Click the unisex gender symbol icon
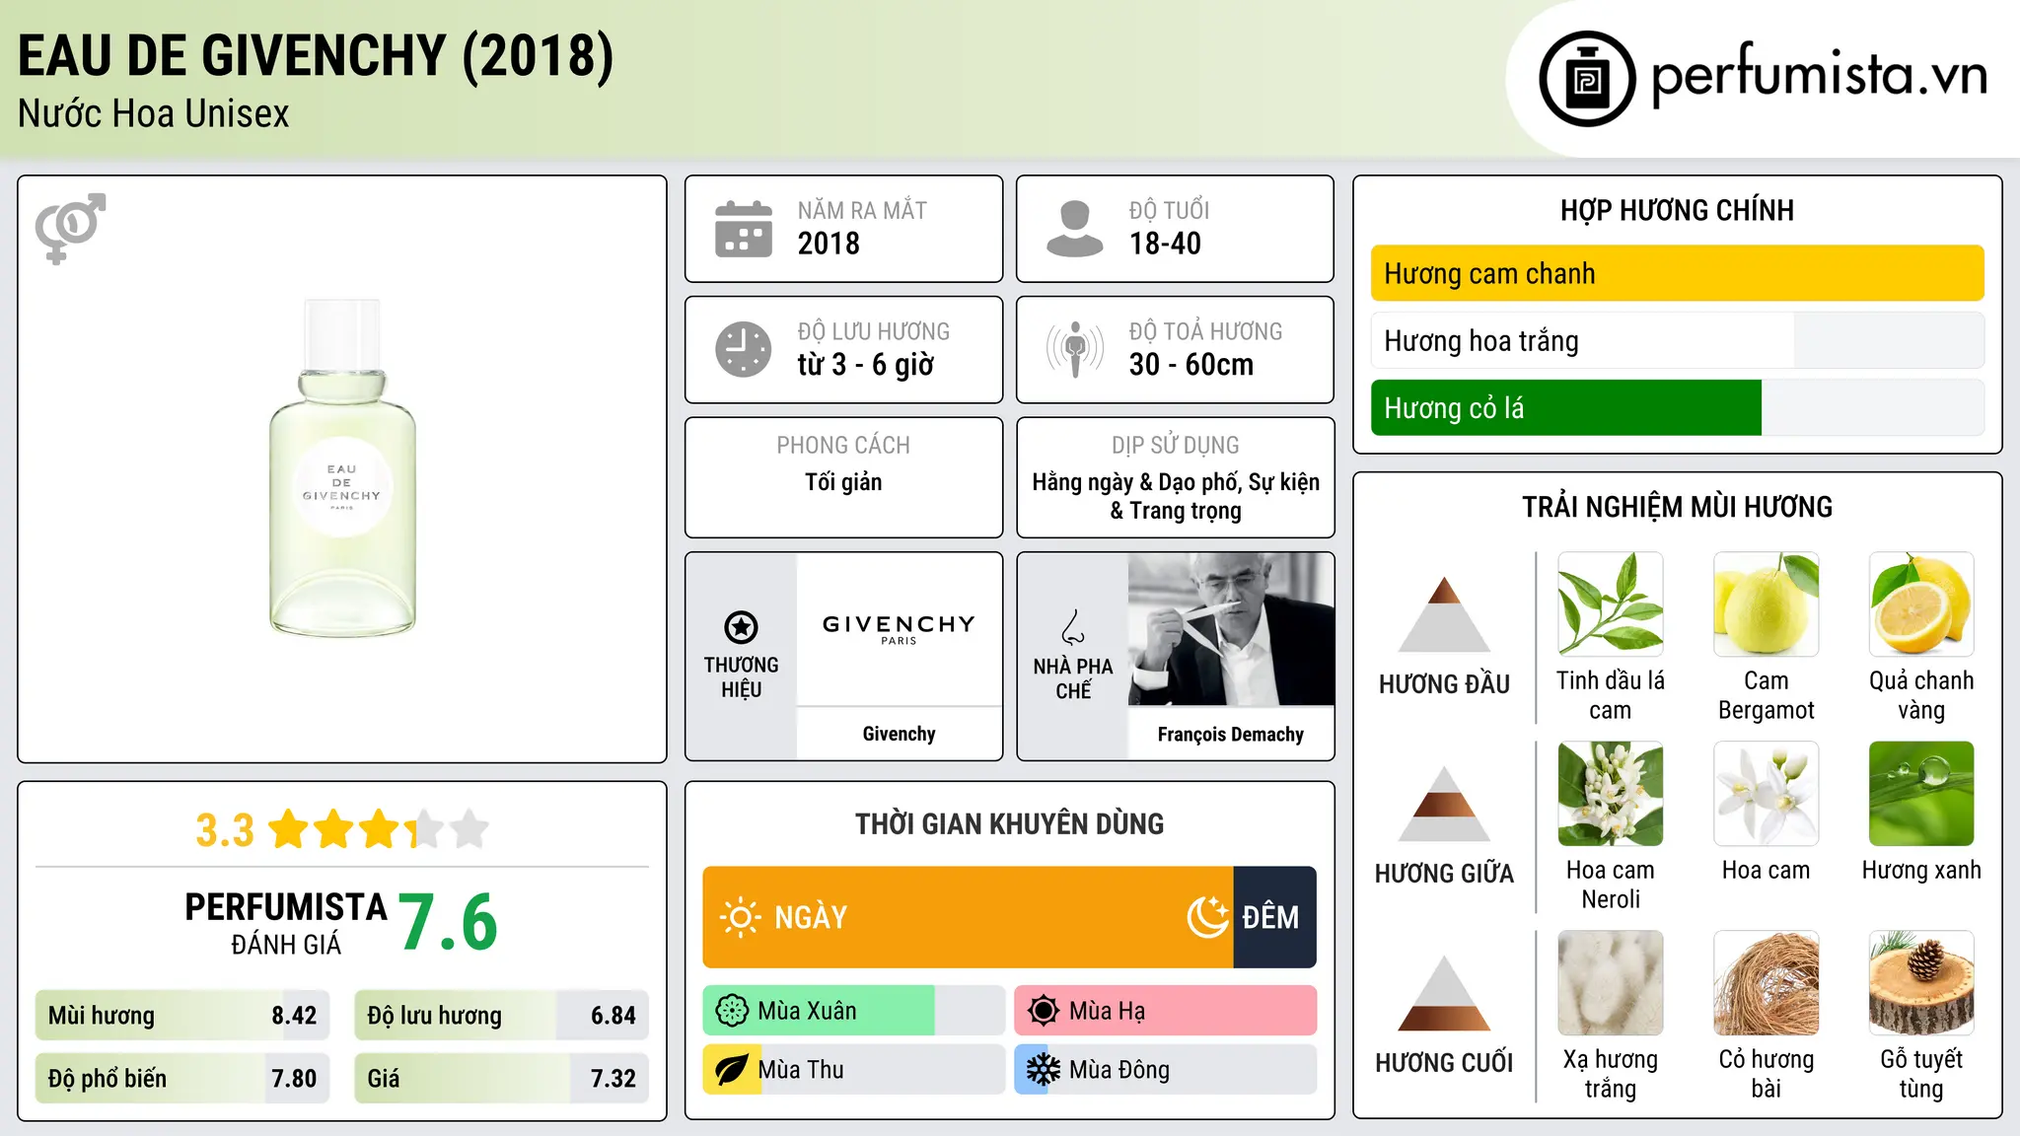 click(x=70, y=228)
